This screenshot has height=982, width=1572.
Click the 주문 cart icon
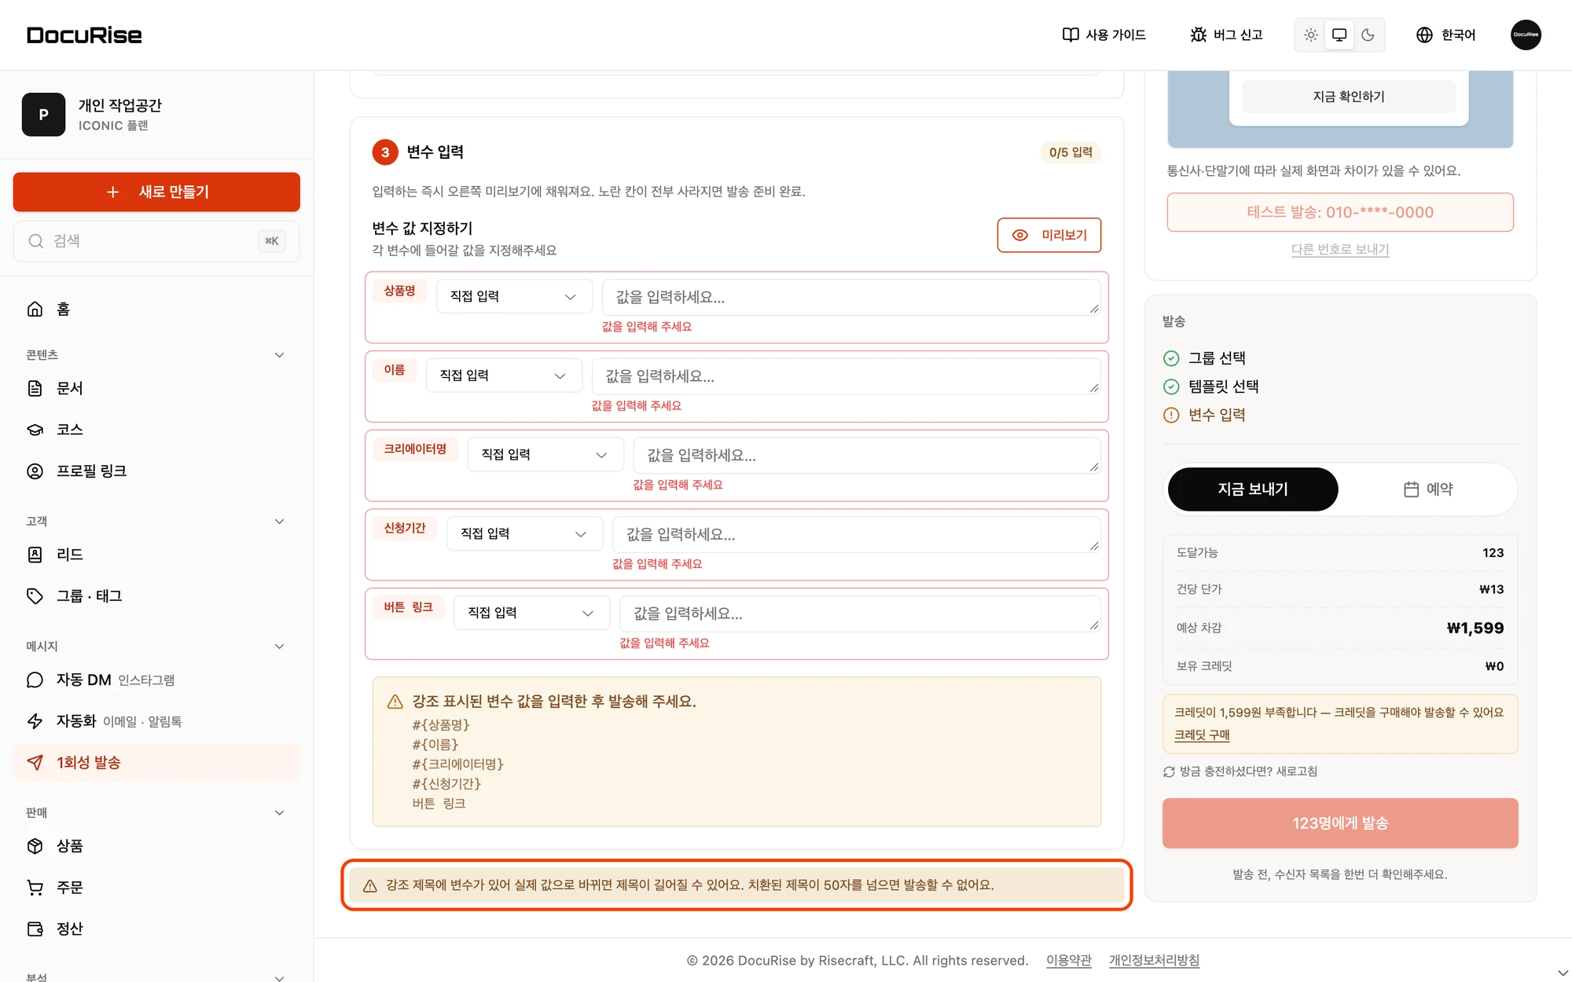point(35,888)
